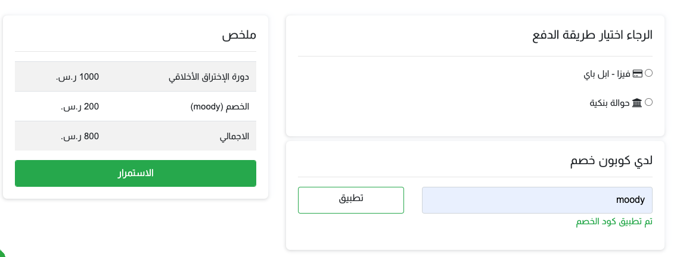Click the فيزا - ابل باي label text
The height and width of the screenshot is (257, 680).
point(607,74)
